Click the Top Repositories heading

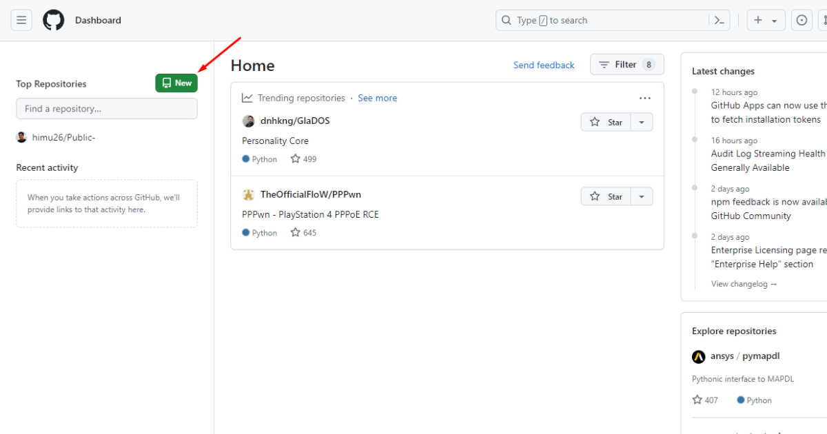pos(52,83)
